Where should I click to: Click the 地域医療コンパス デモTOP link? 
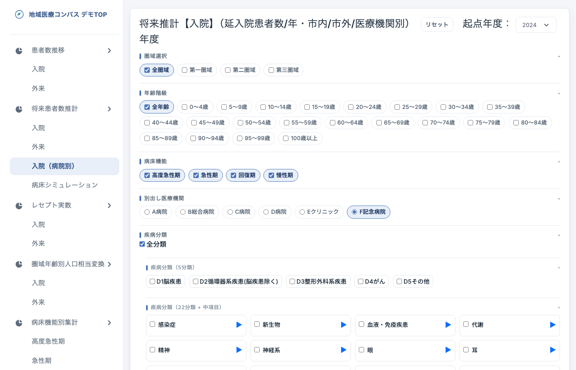click(68, 15)
